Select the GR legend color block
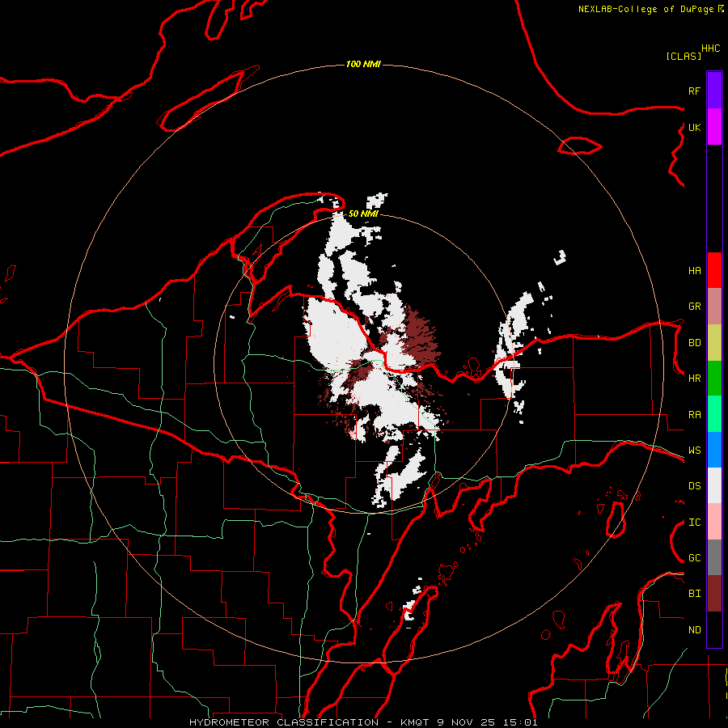728x728 pixels. click(714, 306)
